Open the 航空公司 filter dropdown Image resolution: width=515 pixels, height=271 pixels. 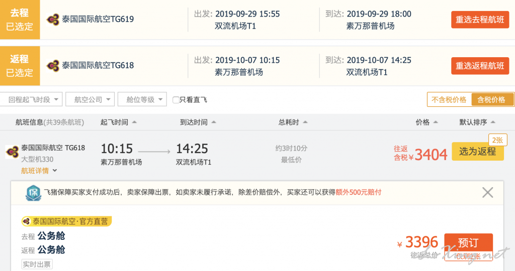[x=90, y=99]
